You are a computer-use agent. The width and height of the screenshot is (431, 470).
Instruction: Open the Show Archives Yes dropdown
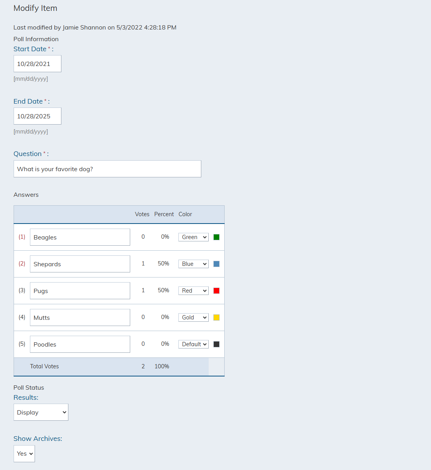click(24, 454)
